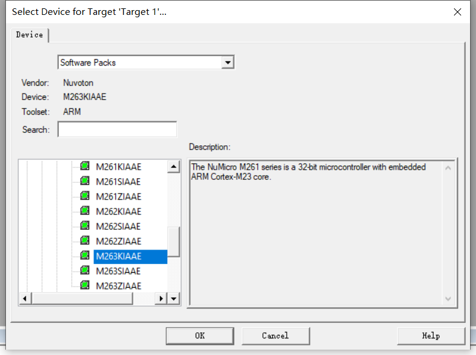This screenshot has width=476, height=355.
Task: Click the chip icon beside M263KIAAE
Action: pos(84,256)
